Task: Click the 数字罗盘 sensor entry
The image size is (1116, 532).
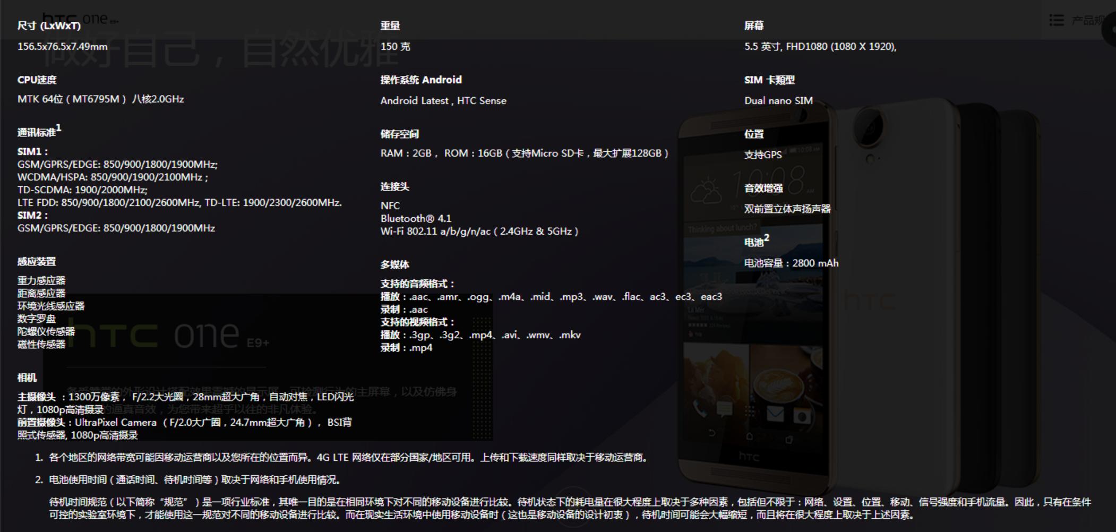Action: [x=37, y=319]
